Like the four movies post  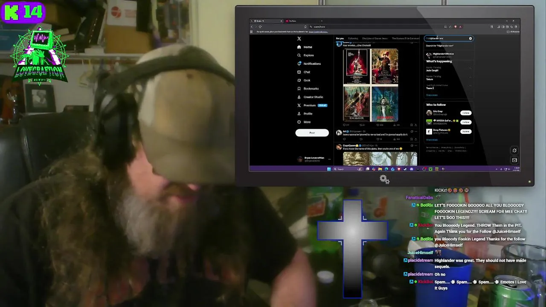378,125
